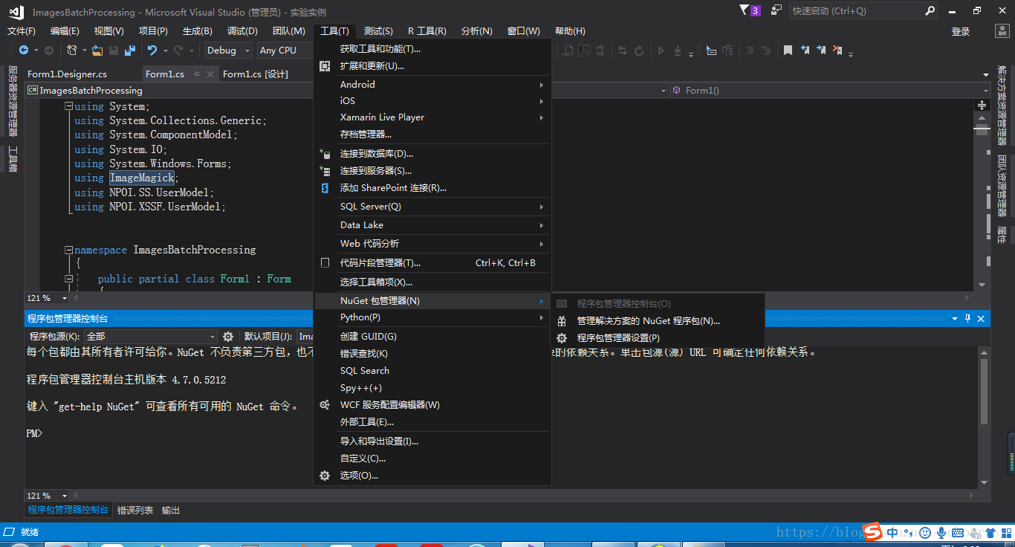The width and height of the screenshot is (1015, 547).
Task: Click the gear icon beside 选项(O)
Action: [325, 476]
